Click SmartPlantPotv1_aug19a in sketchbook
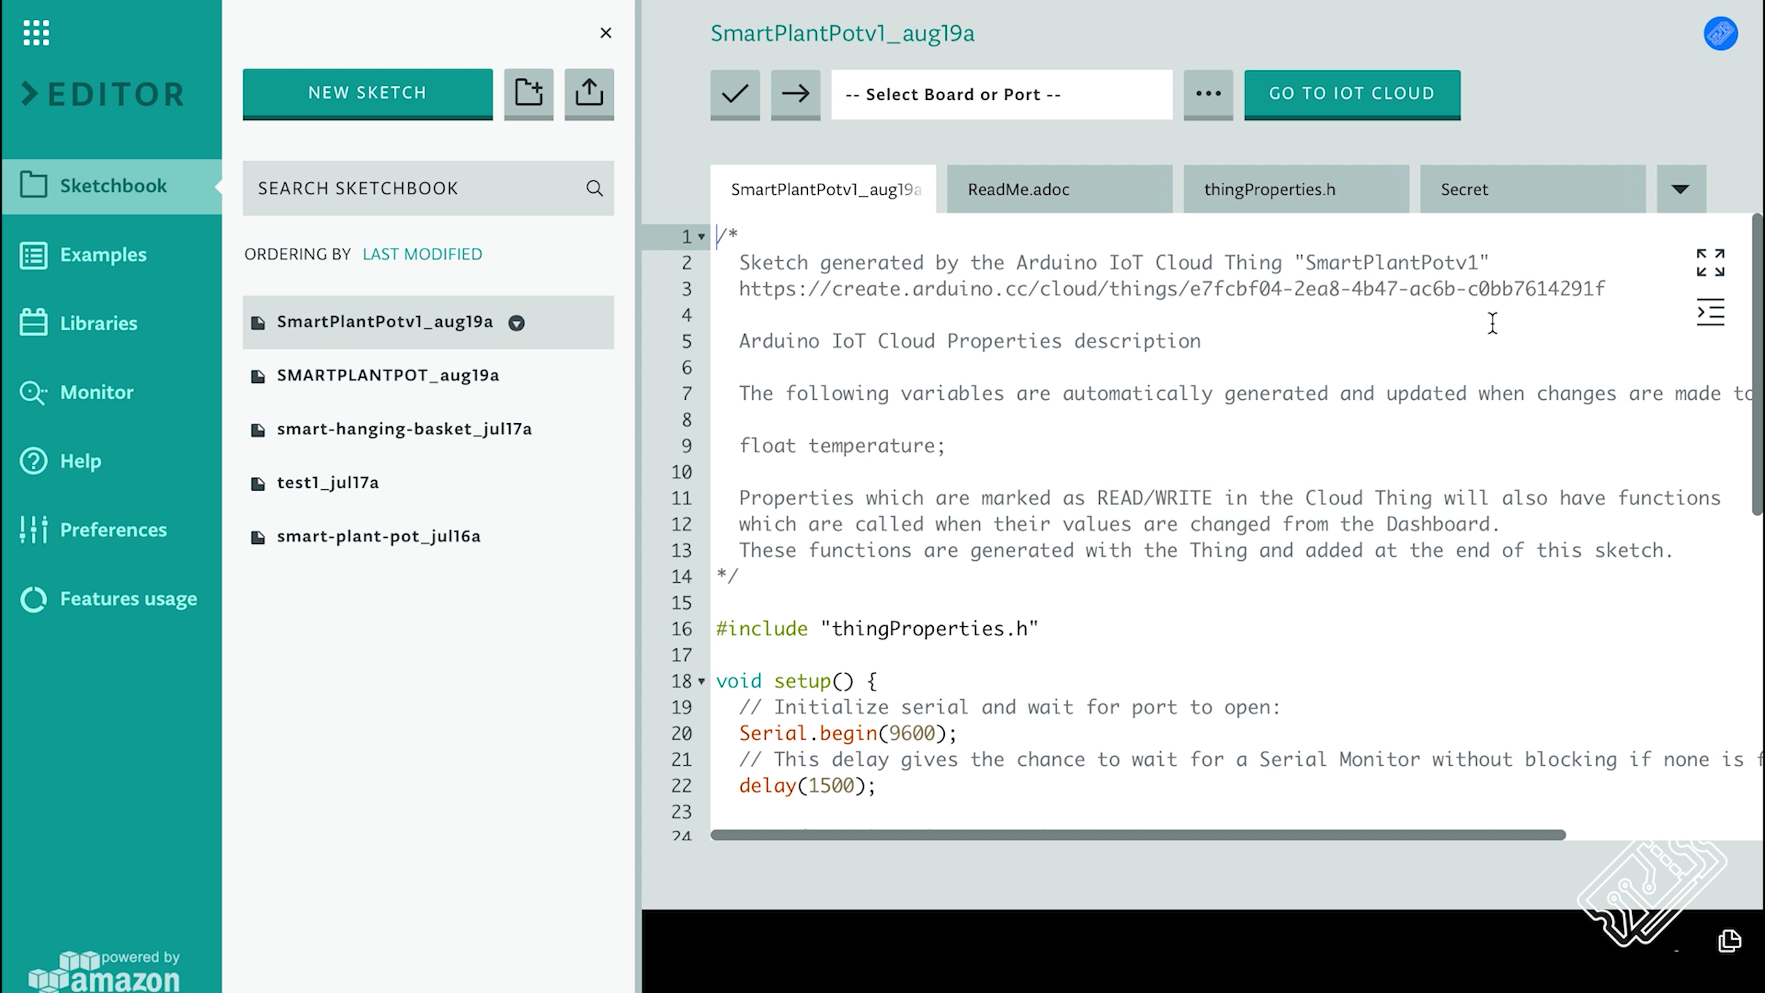The height and width of the screenshot is (993, 1765). [x=384, y=321]
